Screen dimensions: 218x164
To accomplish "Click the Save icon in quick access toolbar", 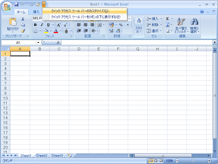I will [x=16, y=4].
